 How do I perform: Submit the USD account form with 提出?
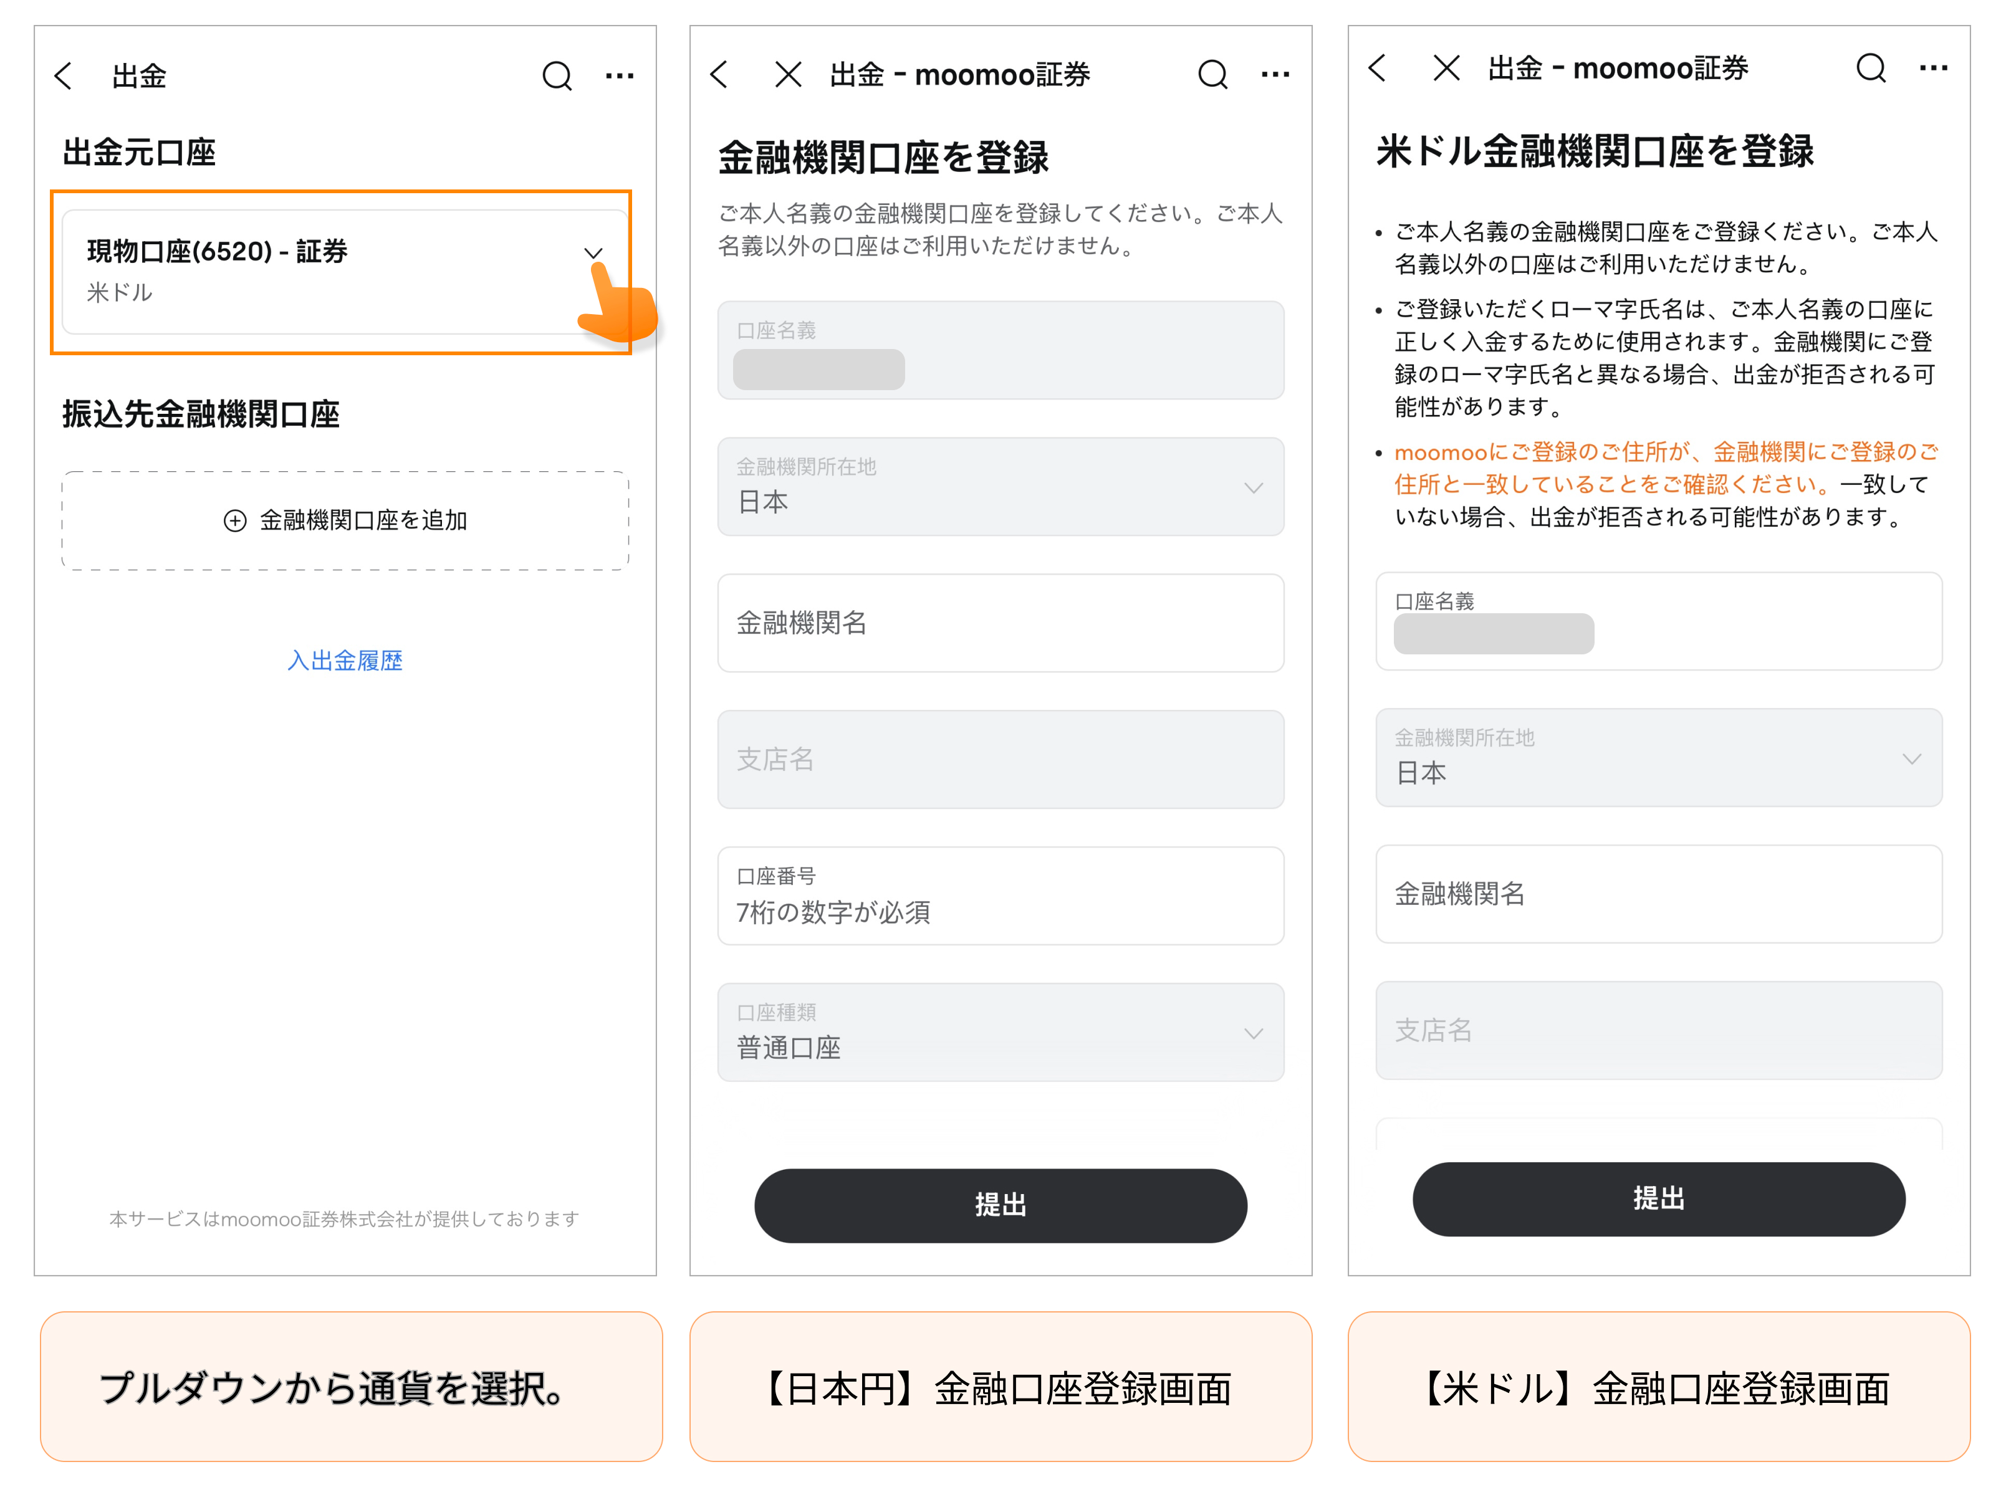point(1658,1199)
